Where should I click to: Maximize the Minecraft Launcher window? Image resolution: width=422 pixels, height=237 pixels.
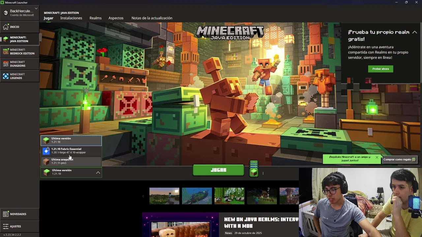coord(406,2)
